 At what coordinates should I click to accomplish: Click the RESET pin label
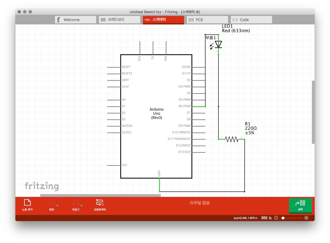click(126, 67)
